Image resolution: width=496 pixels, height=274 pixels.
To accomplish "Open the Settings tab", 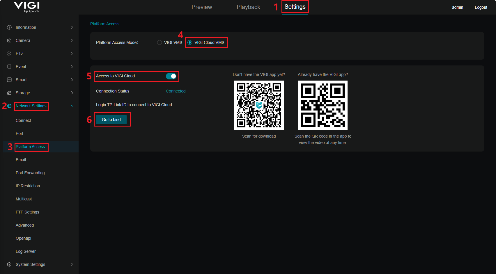I will pos(295,7).
